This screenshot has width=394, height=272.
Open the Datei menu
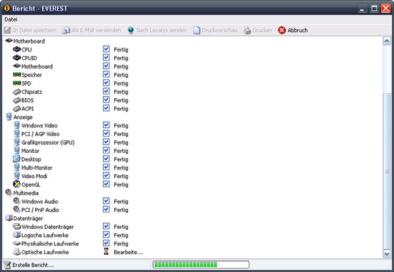[x=11, y=19]
